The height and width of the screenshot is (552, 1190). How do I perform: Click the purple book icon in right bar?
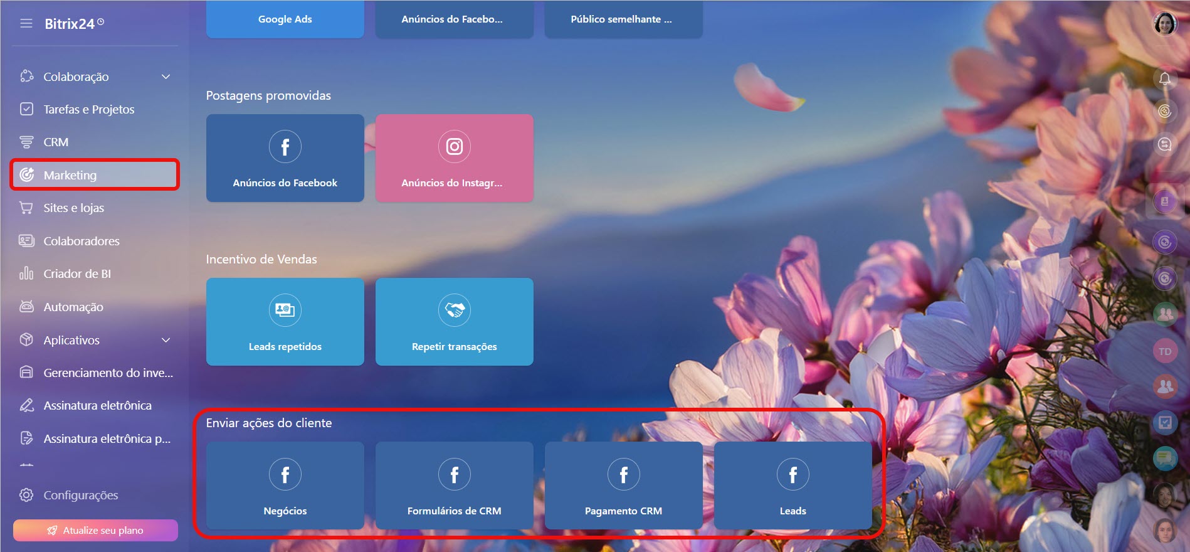[1165, 201]
